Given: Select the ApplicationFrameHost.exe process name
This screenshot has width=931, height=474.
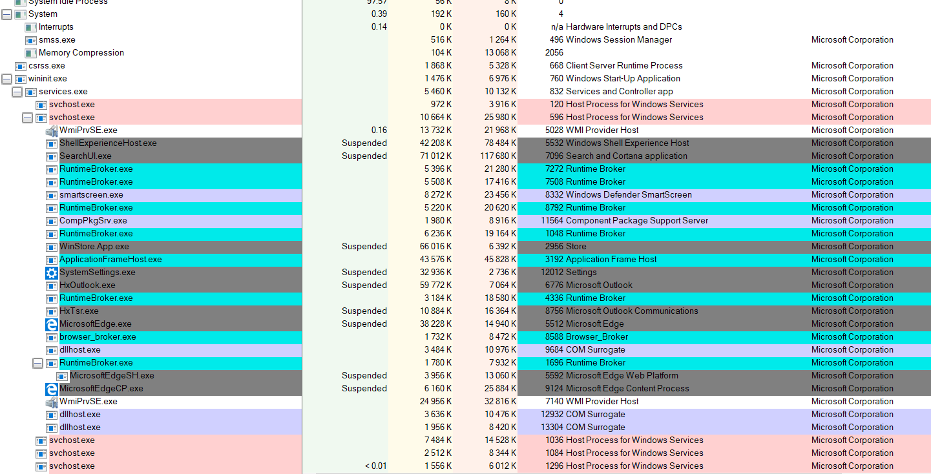Looking at the screenshot, I should 110,260.
